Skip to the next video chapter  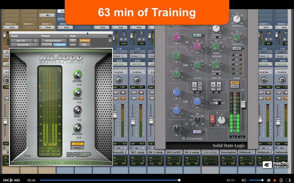click(17, 180)
